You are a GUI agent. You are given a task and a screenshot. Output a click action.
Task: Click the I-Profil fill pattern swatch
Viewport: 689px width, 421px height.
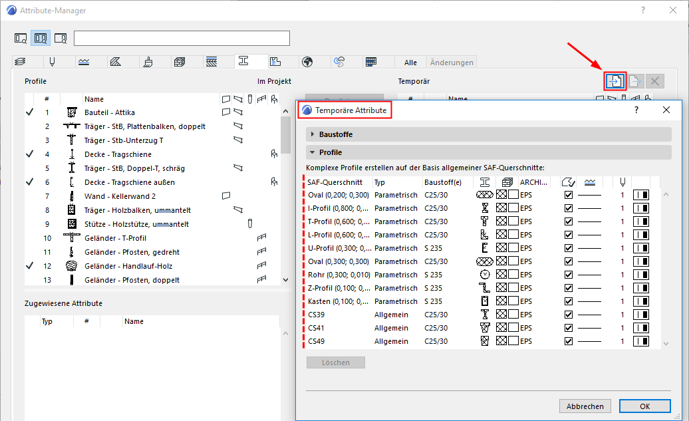(501, 208)
